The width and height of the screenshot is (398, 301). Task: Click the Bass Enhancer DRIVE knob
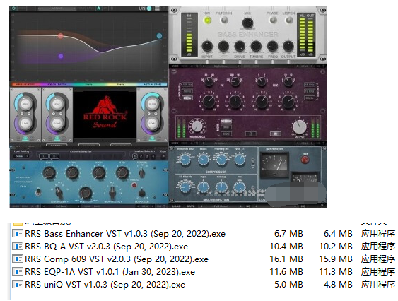(240, 46)
